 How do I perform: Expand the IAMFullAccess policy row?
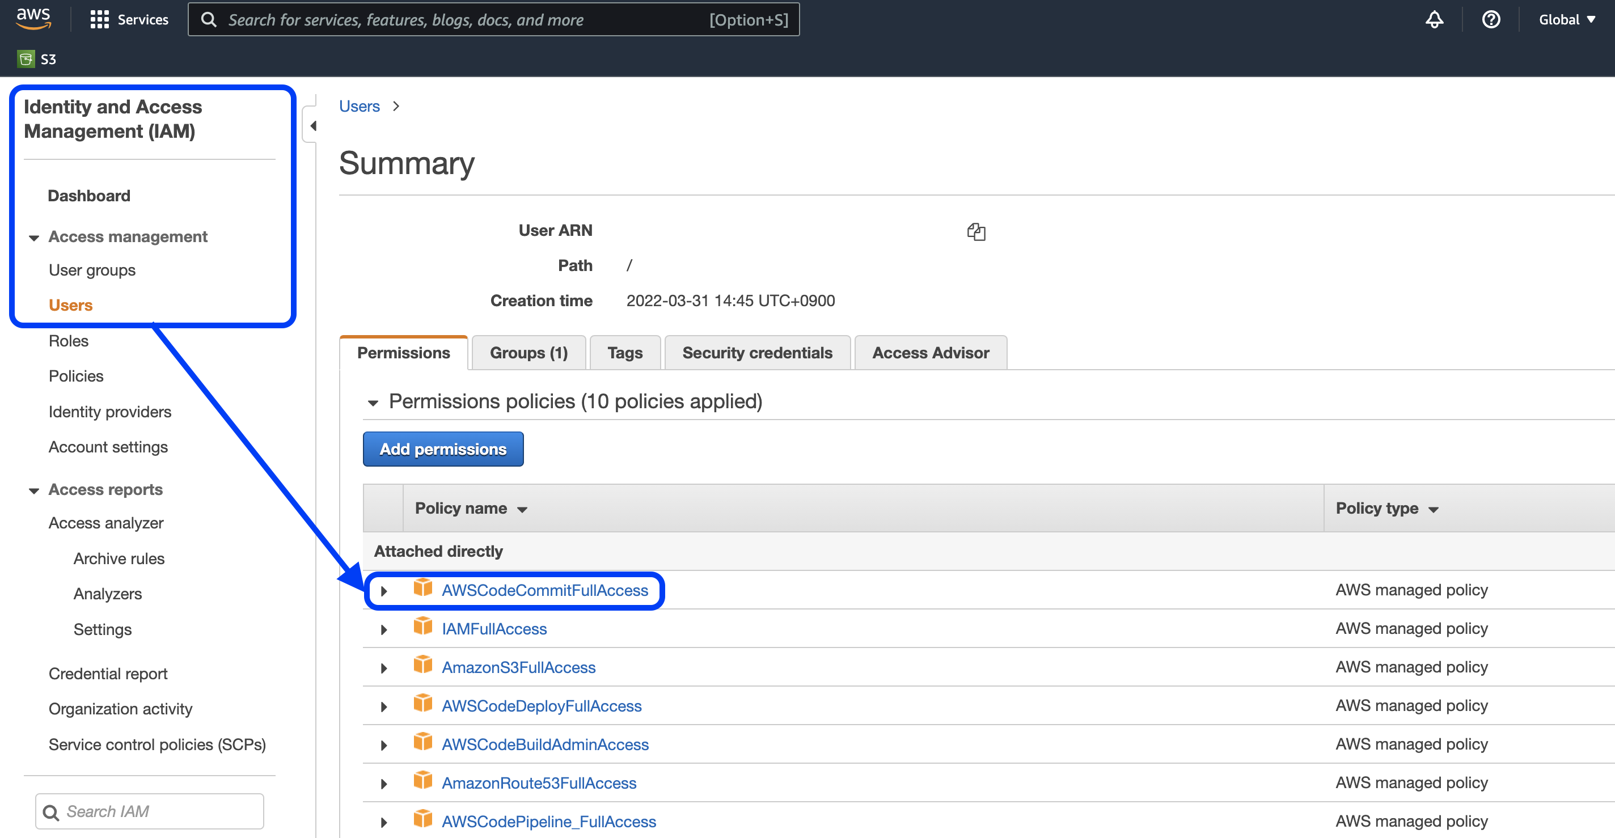[384, 629]
